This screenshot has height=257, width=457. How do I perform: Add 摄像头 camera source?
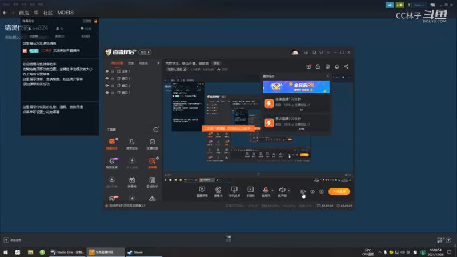218,192
